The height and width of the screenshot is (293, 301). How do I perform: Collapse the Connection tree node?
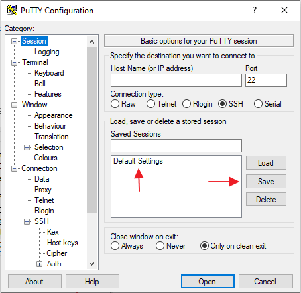(x=14, y=169)
